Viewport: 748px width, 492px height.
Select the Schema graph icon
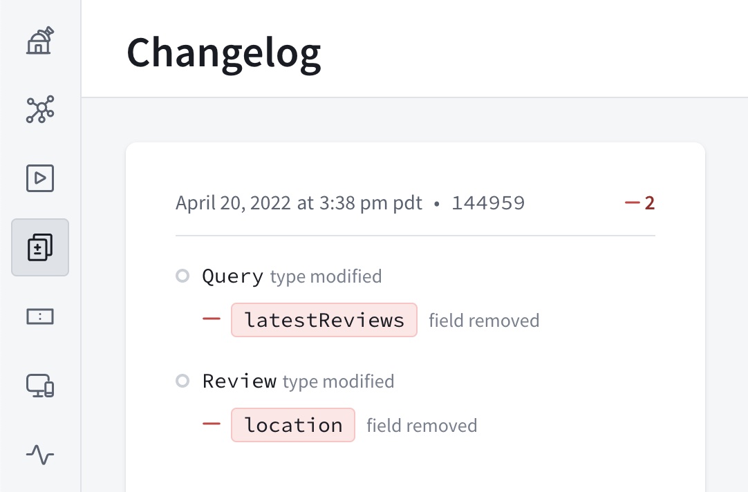(39, 109)
